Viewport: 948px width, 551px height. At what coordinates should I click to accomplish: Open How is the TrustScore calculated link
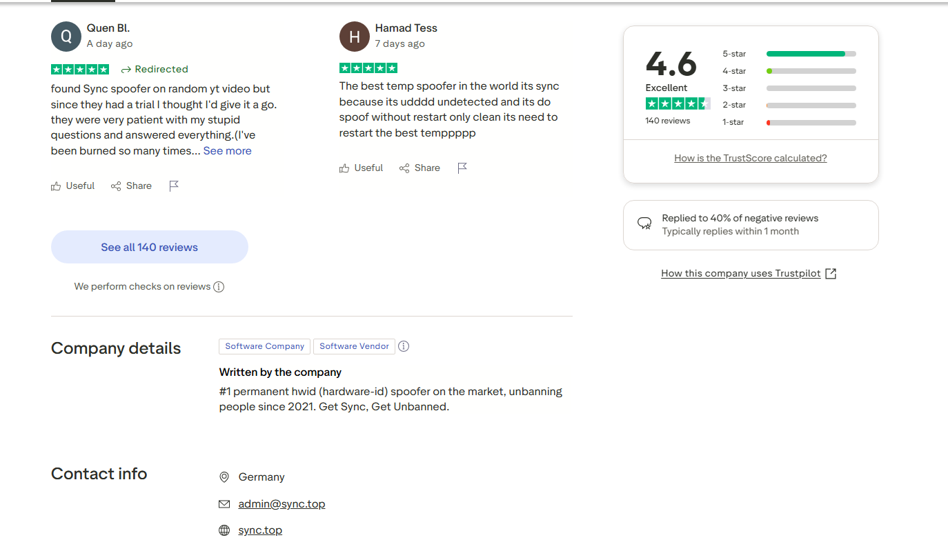coord(751,159)
